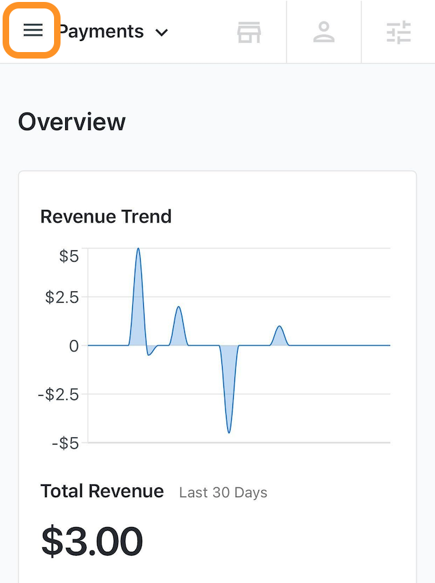435x583 pixels.
Task: Expand the Payments dropdown chevron
Action: click(161, 33)
